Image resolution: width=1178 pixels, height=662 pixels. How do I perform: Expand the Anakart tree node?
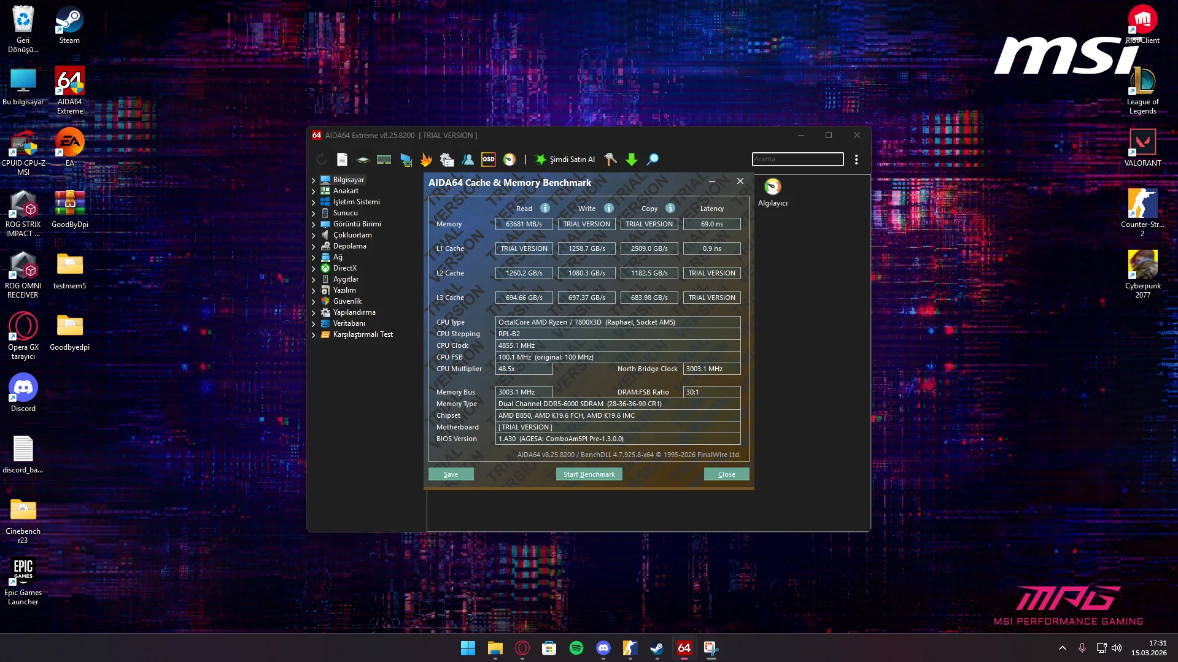tap(313, 191)
